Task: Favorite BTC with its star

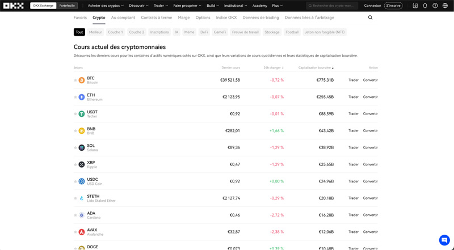Action: click(x=75, y=80)
